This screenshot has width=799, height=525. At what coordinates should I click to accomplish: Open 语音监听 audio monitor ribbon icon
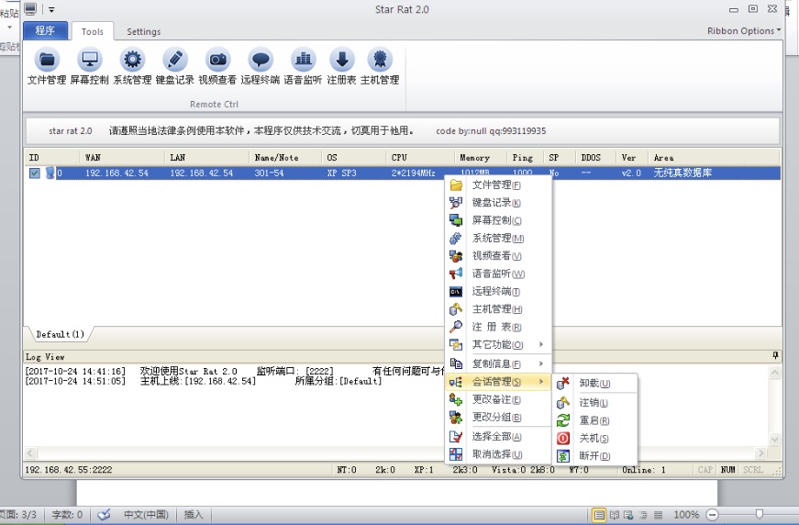(304, 66)
